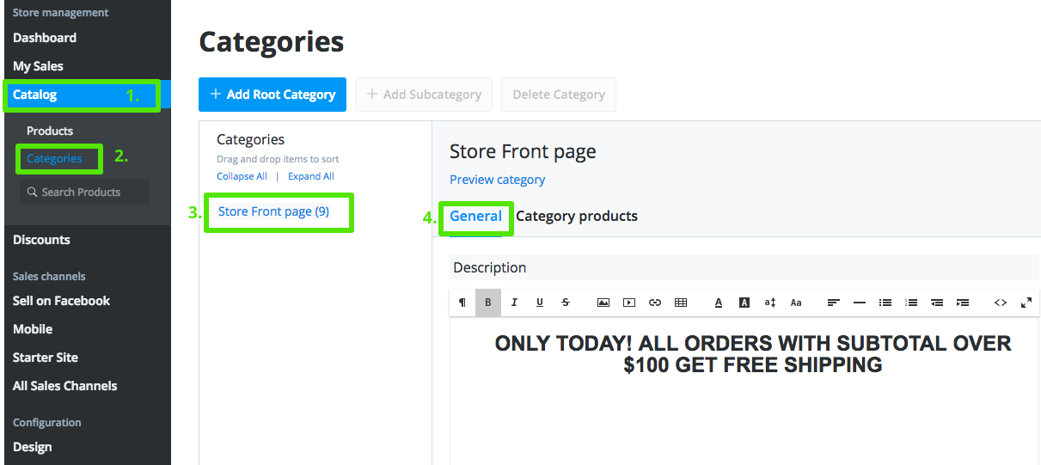Open the text color picker
1041x465 pixels.
[719, 303]
